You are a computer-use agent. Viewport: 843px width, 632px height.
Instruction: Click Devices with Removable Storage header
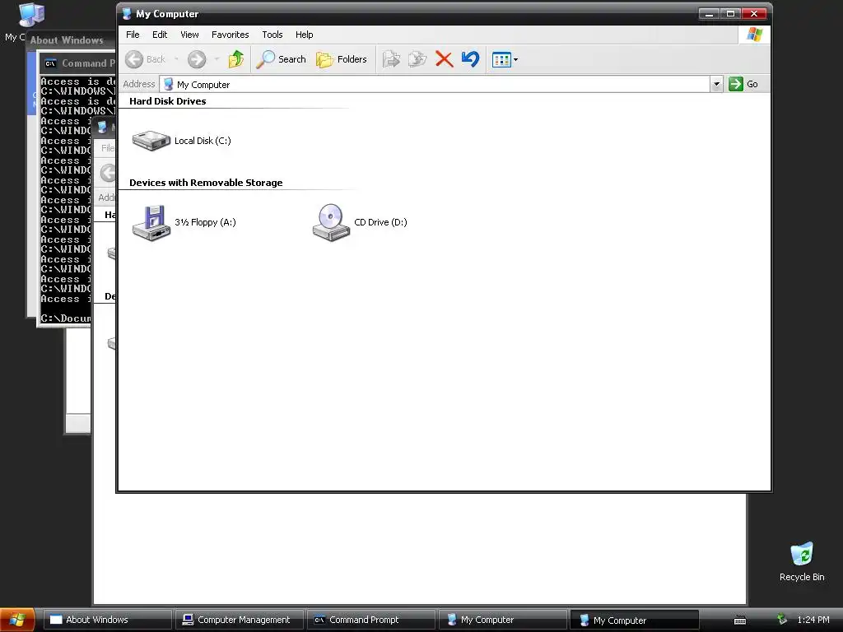(x=206, y=183)
